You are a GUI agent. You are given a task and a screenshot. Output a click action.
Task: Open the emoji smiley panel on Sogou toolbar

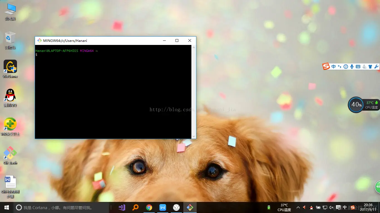pos(346,67)
